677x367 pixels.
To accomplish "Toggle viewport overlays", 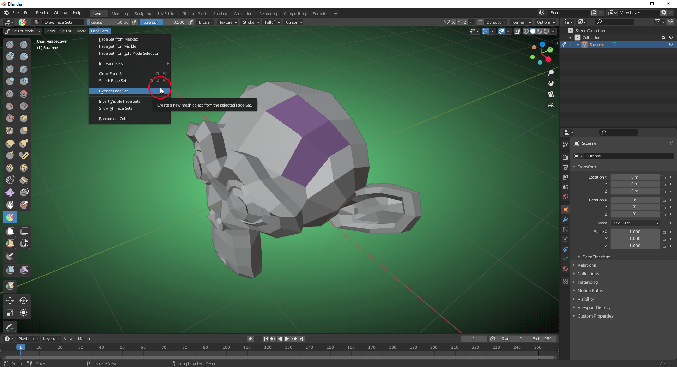I will [501, 31].
